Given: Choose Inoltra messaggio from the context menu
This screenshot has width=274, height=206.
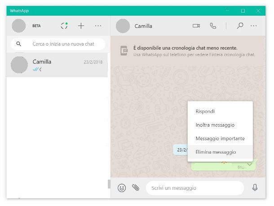Looking at the screenshot, I should coord(220,125).
